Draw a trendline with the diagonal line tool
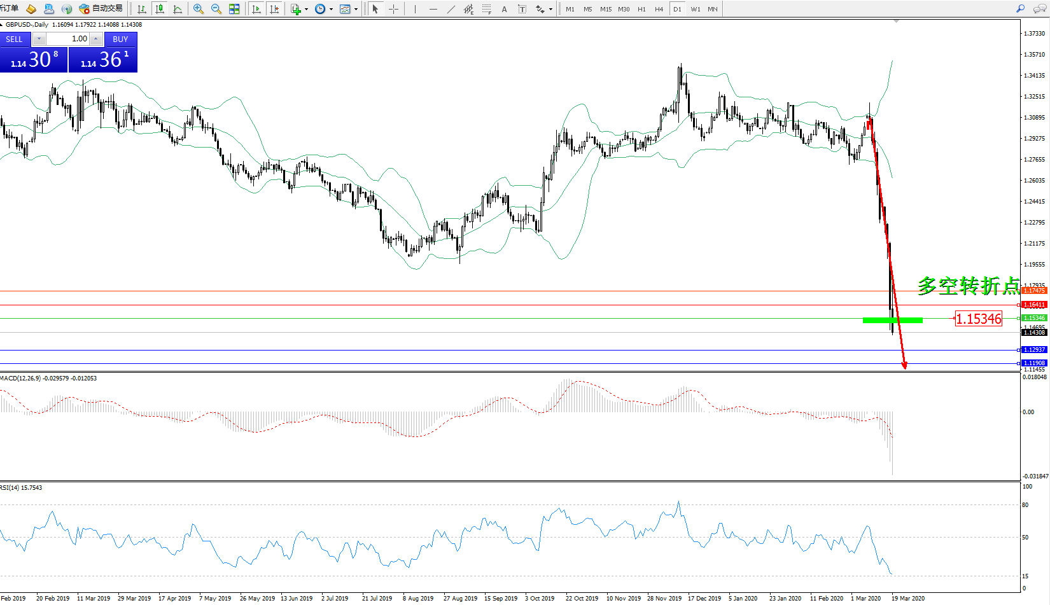Image resolution: width=1050 pixels, height=605 pixels. point(451,9)
